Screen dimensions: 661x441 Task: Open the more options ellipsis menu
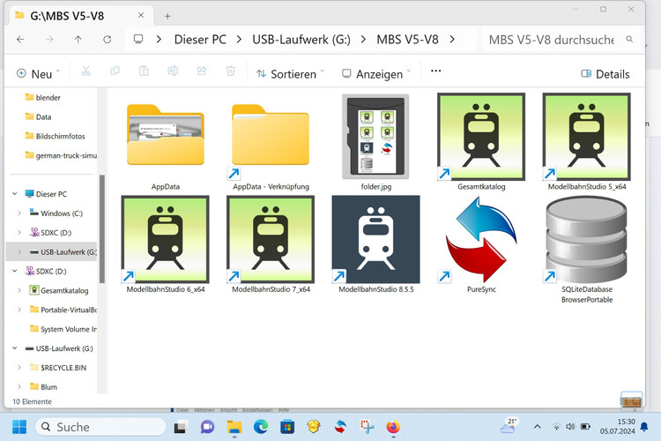coord(436,71)
